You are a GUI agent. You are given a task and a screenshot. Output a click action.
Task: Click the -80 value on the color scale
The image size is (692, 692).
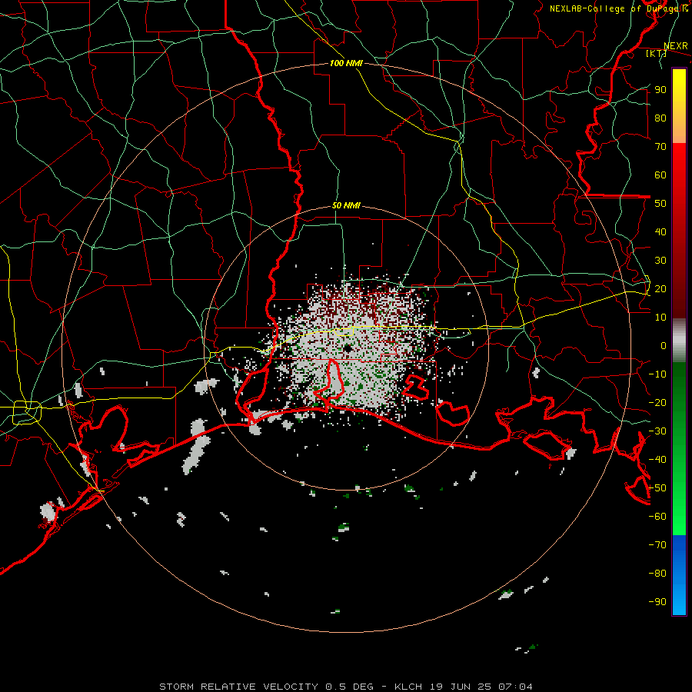[657, 574]
